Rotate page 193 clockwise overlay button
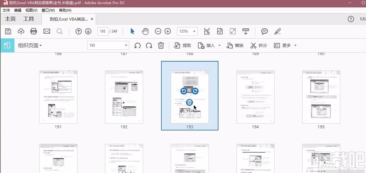 pos(195,91)
